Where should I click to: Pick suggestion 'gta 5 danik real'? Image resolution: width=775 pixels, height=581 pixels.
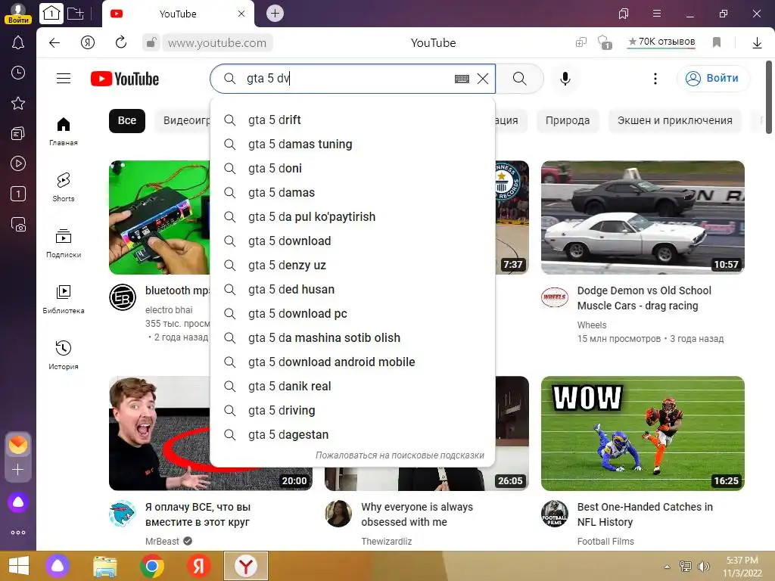coord(353,387)
